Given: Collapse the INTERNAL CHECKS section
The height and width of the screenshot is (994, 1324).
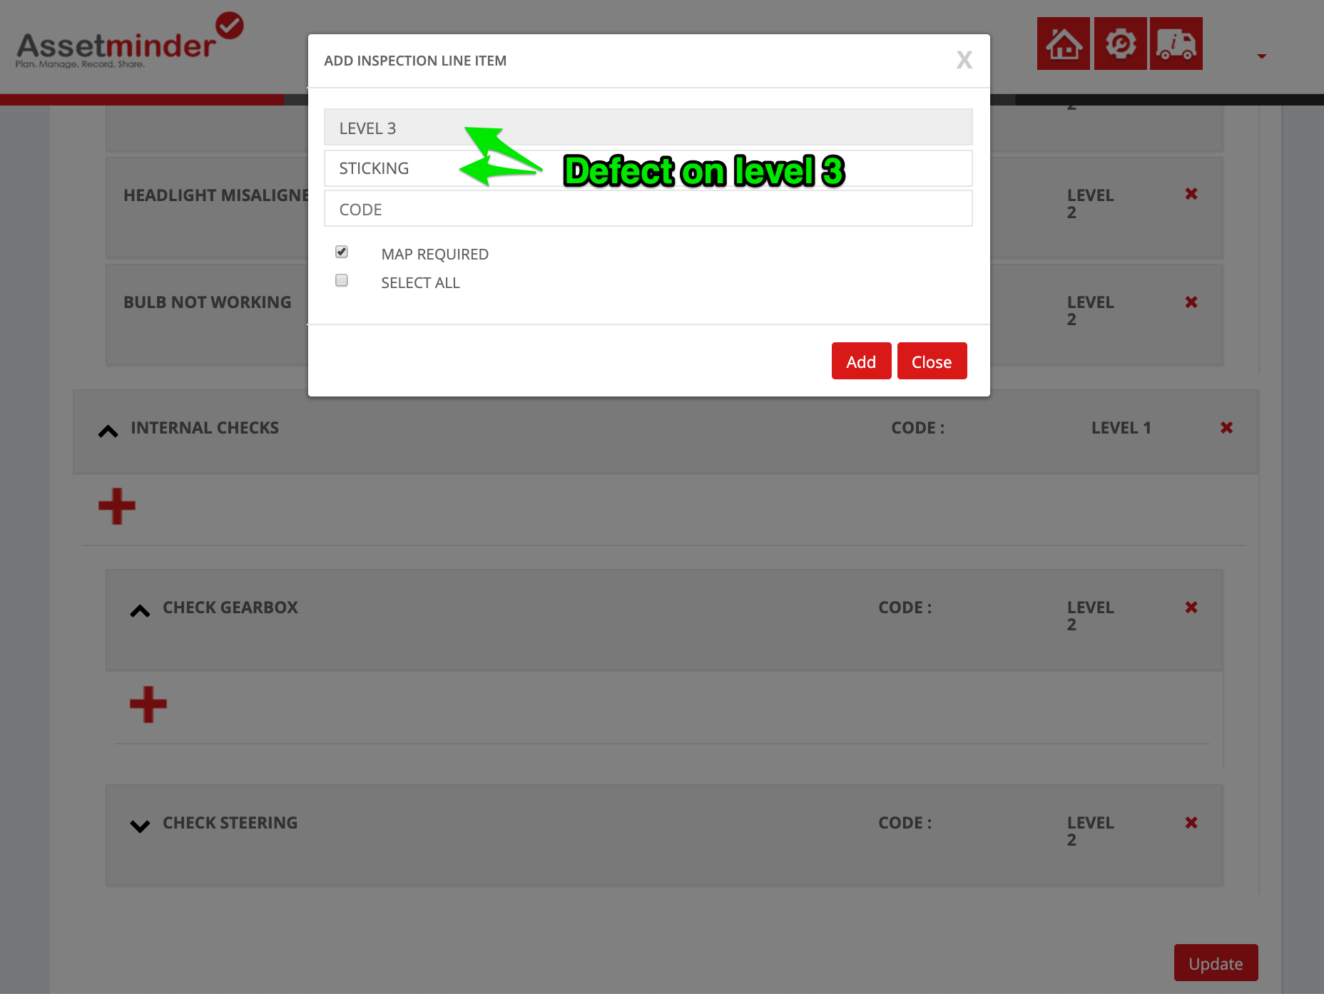Looking at the screenshot, I should click(108, 431).
